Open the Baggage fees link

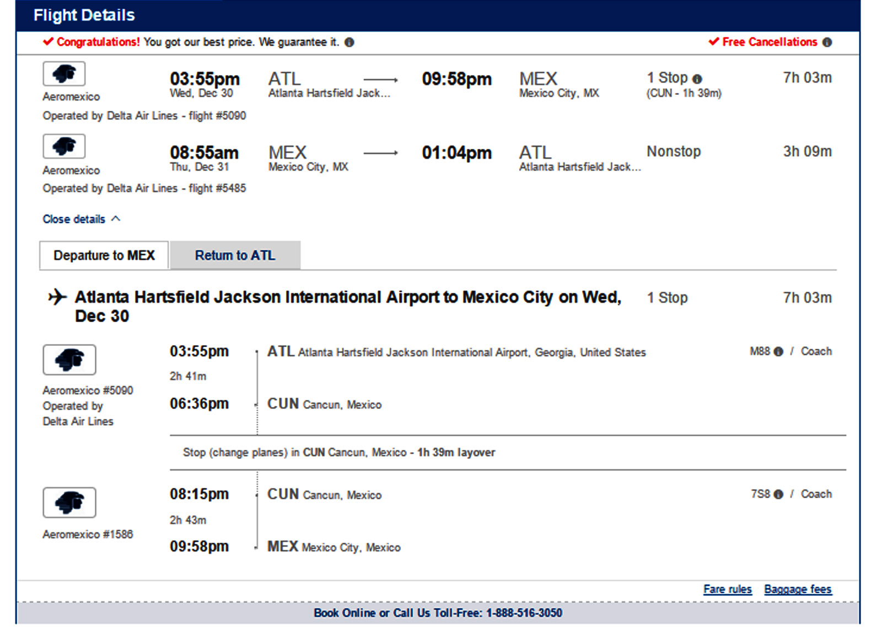coord(798,589)
